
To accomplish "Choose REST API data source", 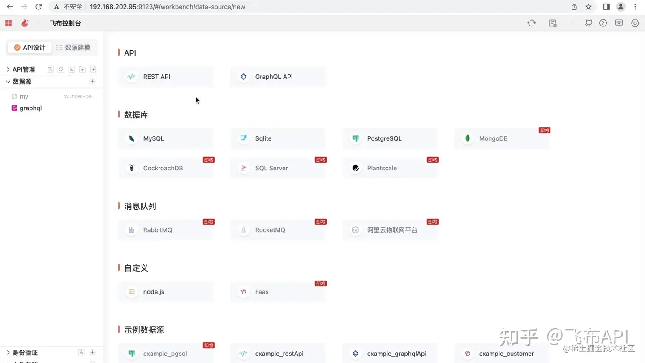I will pos(166,77).
